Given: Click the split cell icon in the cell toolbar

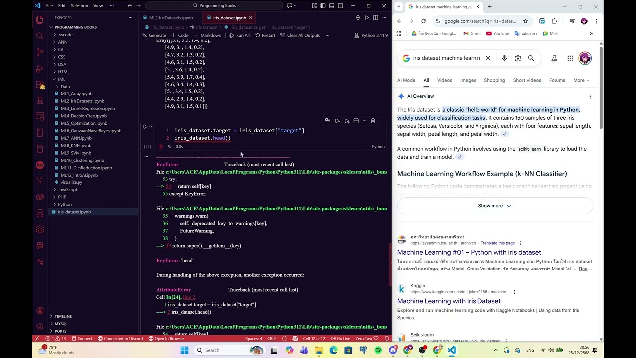Looking at the screenshot, I should [356, 121].
